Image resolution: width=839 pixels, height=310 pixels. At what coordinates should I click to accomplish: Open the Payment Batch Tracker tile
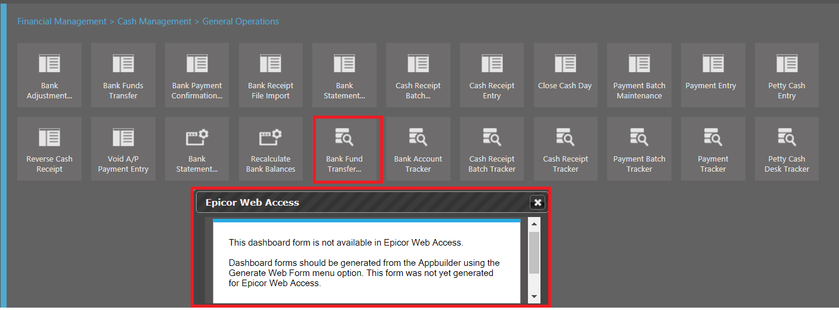(x=639, y=149)
